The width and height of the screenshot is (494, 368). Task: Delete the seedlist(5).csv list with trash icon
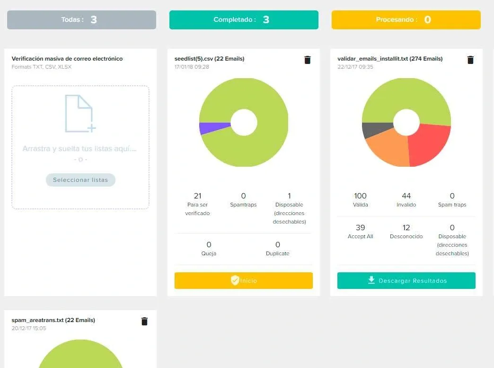pos(308,60)
